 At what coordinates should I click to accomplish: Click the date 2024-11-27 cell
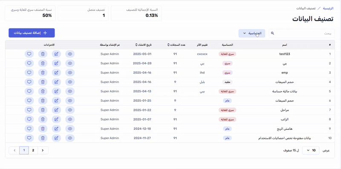[142, 138]
